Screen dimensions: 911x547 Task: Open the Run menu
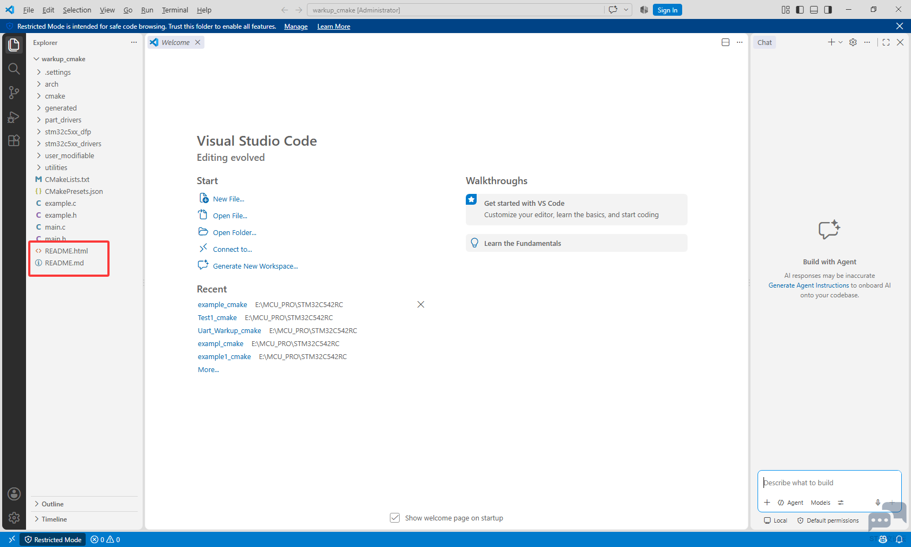(147, 10)
